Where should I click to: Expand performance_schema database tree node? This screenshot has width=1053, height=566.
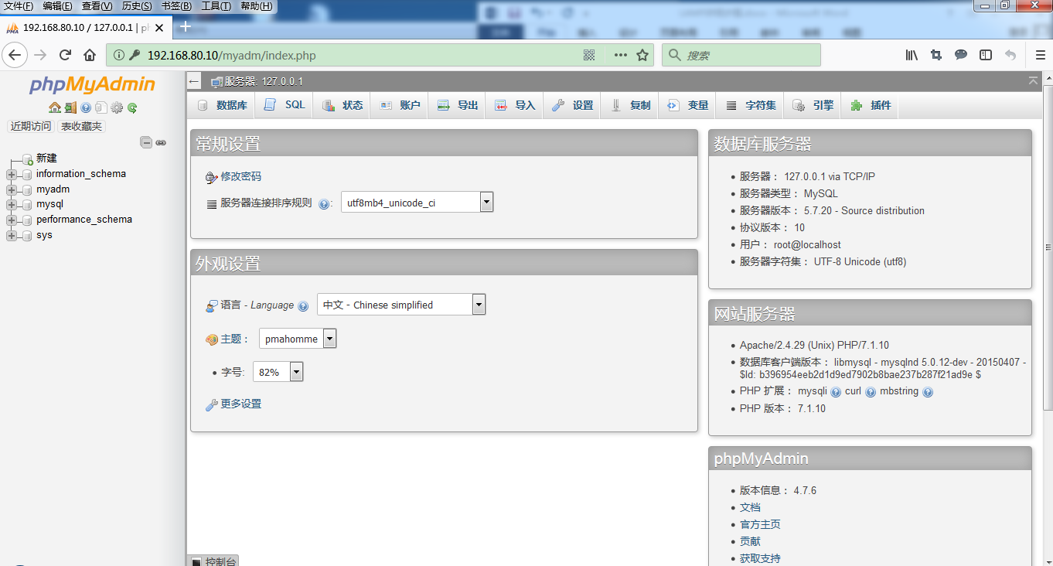[x=12, y=220]
